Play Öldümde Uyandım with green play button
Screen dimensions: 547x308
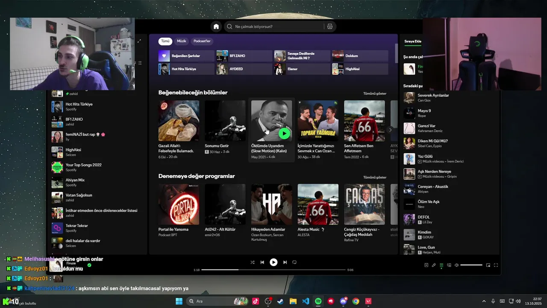(x=284, y=133)
